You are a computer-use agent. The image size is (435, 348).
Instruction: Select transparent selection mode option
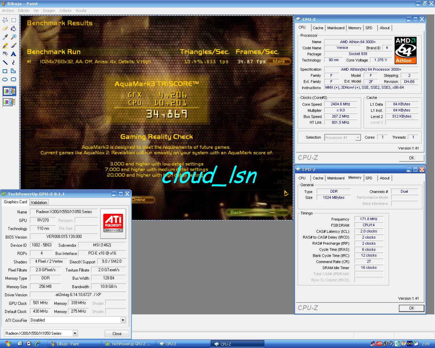[x=9, y=102]
